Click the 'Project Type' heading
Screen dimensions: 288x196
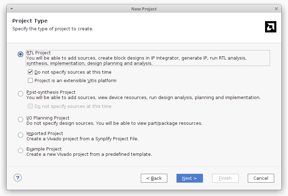pyautogui.click(x=30, y=21)
